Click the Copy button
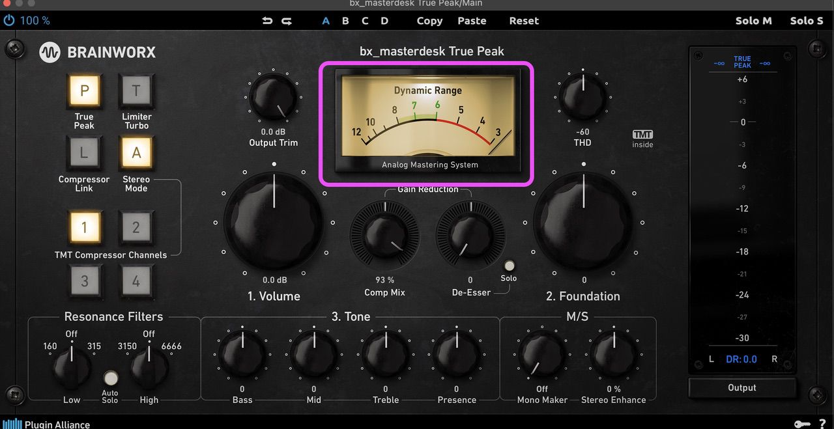Image resolution: width=834 pixels, height=429 pixels. coord(429,21)
